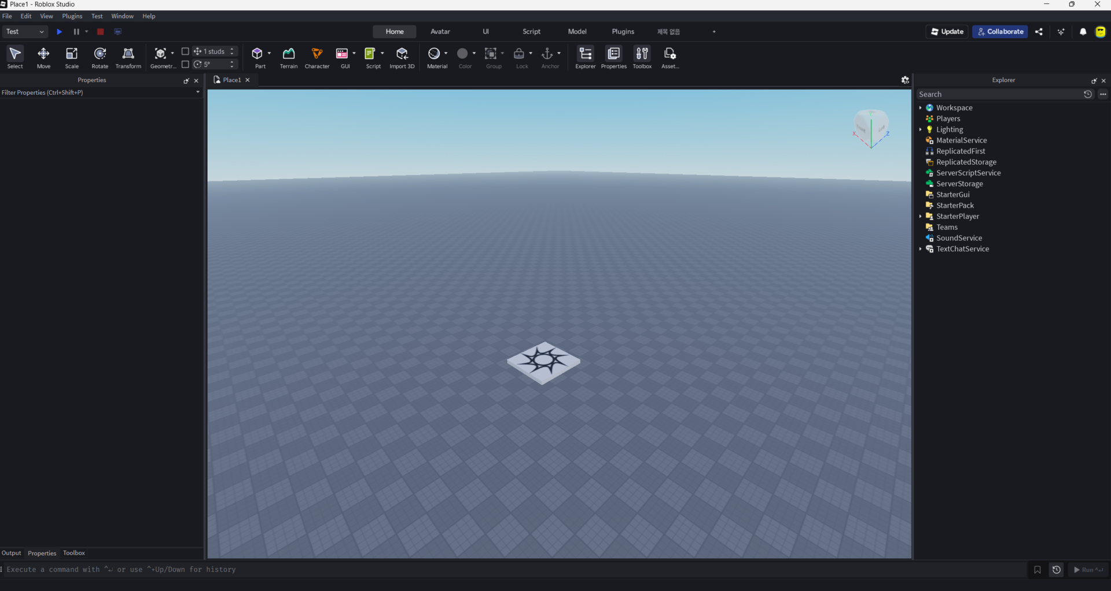Click the Import 3D icon

coord(402,57)
